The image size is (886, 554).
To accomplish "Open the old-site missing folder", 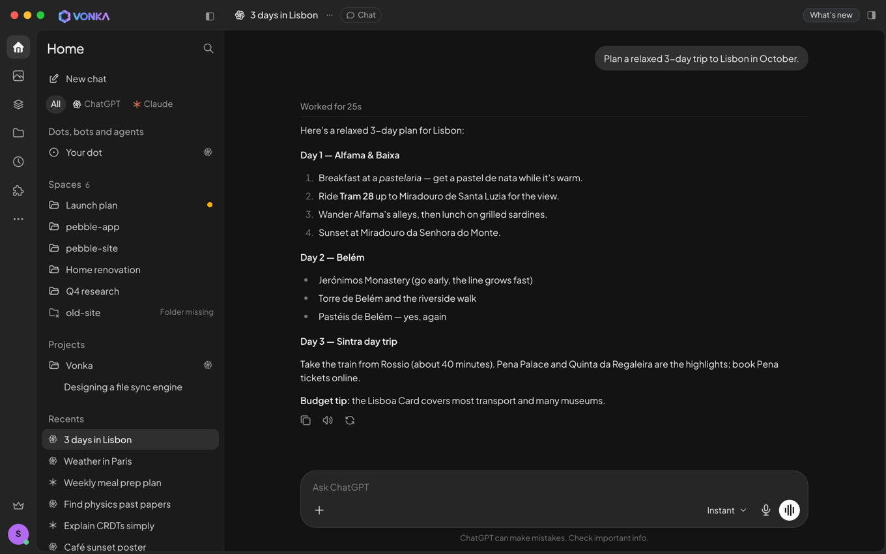I will coord(130,313).
